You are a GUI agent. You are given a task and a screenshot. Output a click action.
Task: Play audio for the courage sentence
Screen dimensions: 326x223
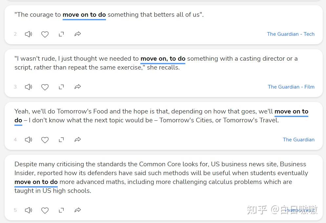click(x=29, y=34)
